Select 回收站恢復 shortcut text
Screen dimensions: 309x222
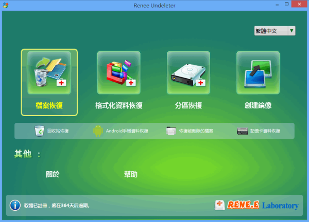[58, 131]
